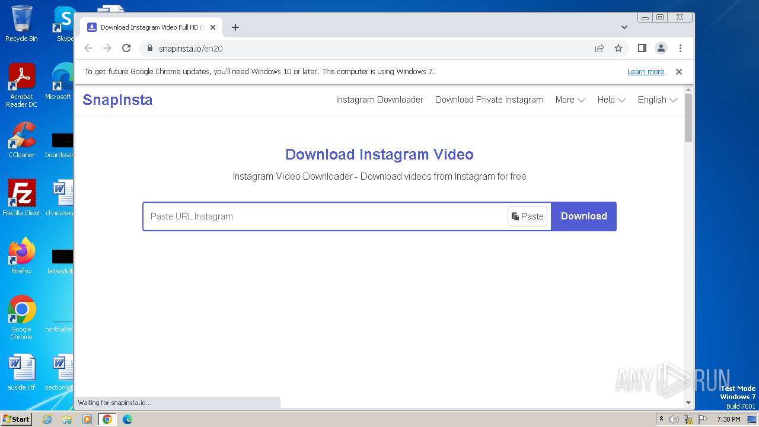Select auside.rtf desktop file
Screen dimensions: 759x427
click(x=21, y=372)
